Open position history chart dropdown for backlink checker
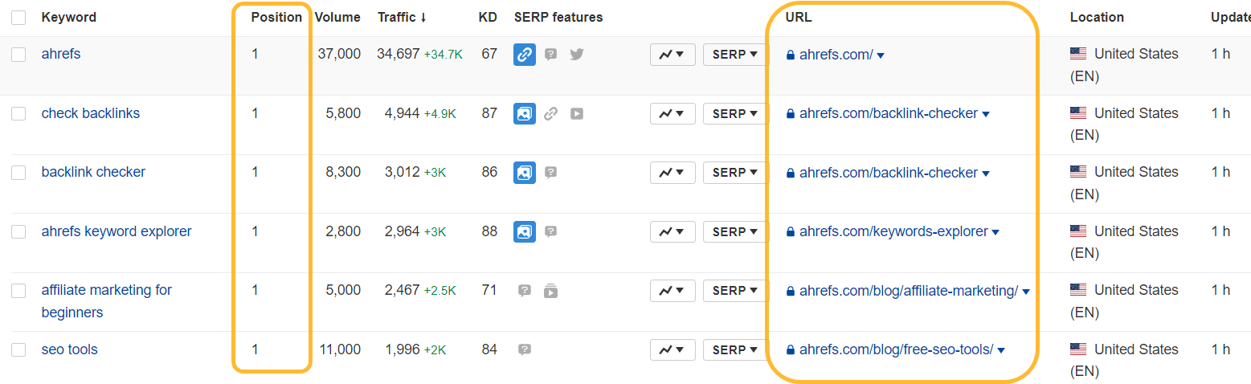Image resolution: width=1251 pixels, height=384 pixels. coord(672,173)
